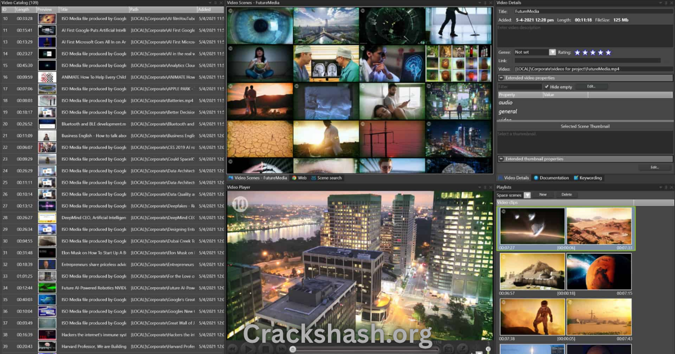This screenshot has height=354, width=675.
Task: Click Edit button under thumbnail properties
Action: (x=655, y=167)
